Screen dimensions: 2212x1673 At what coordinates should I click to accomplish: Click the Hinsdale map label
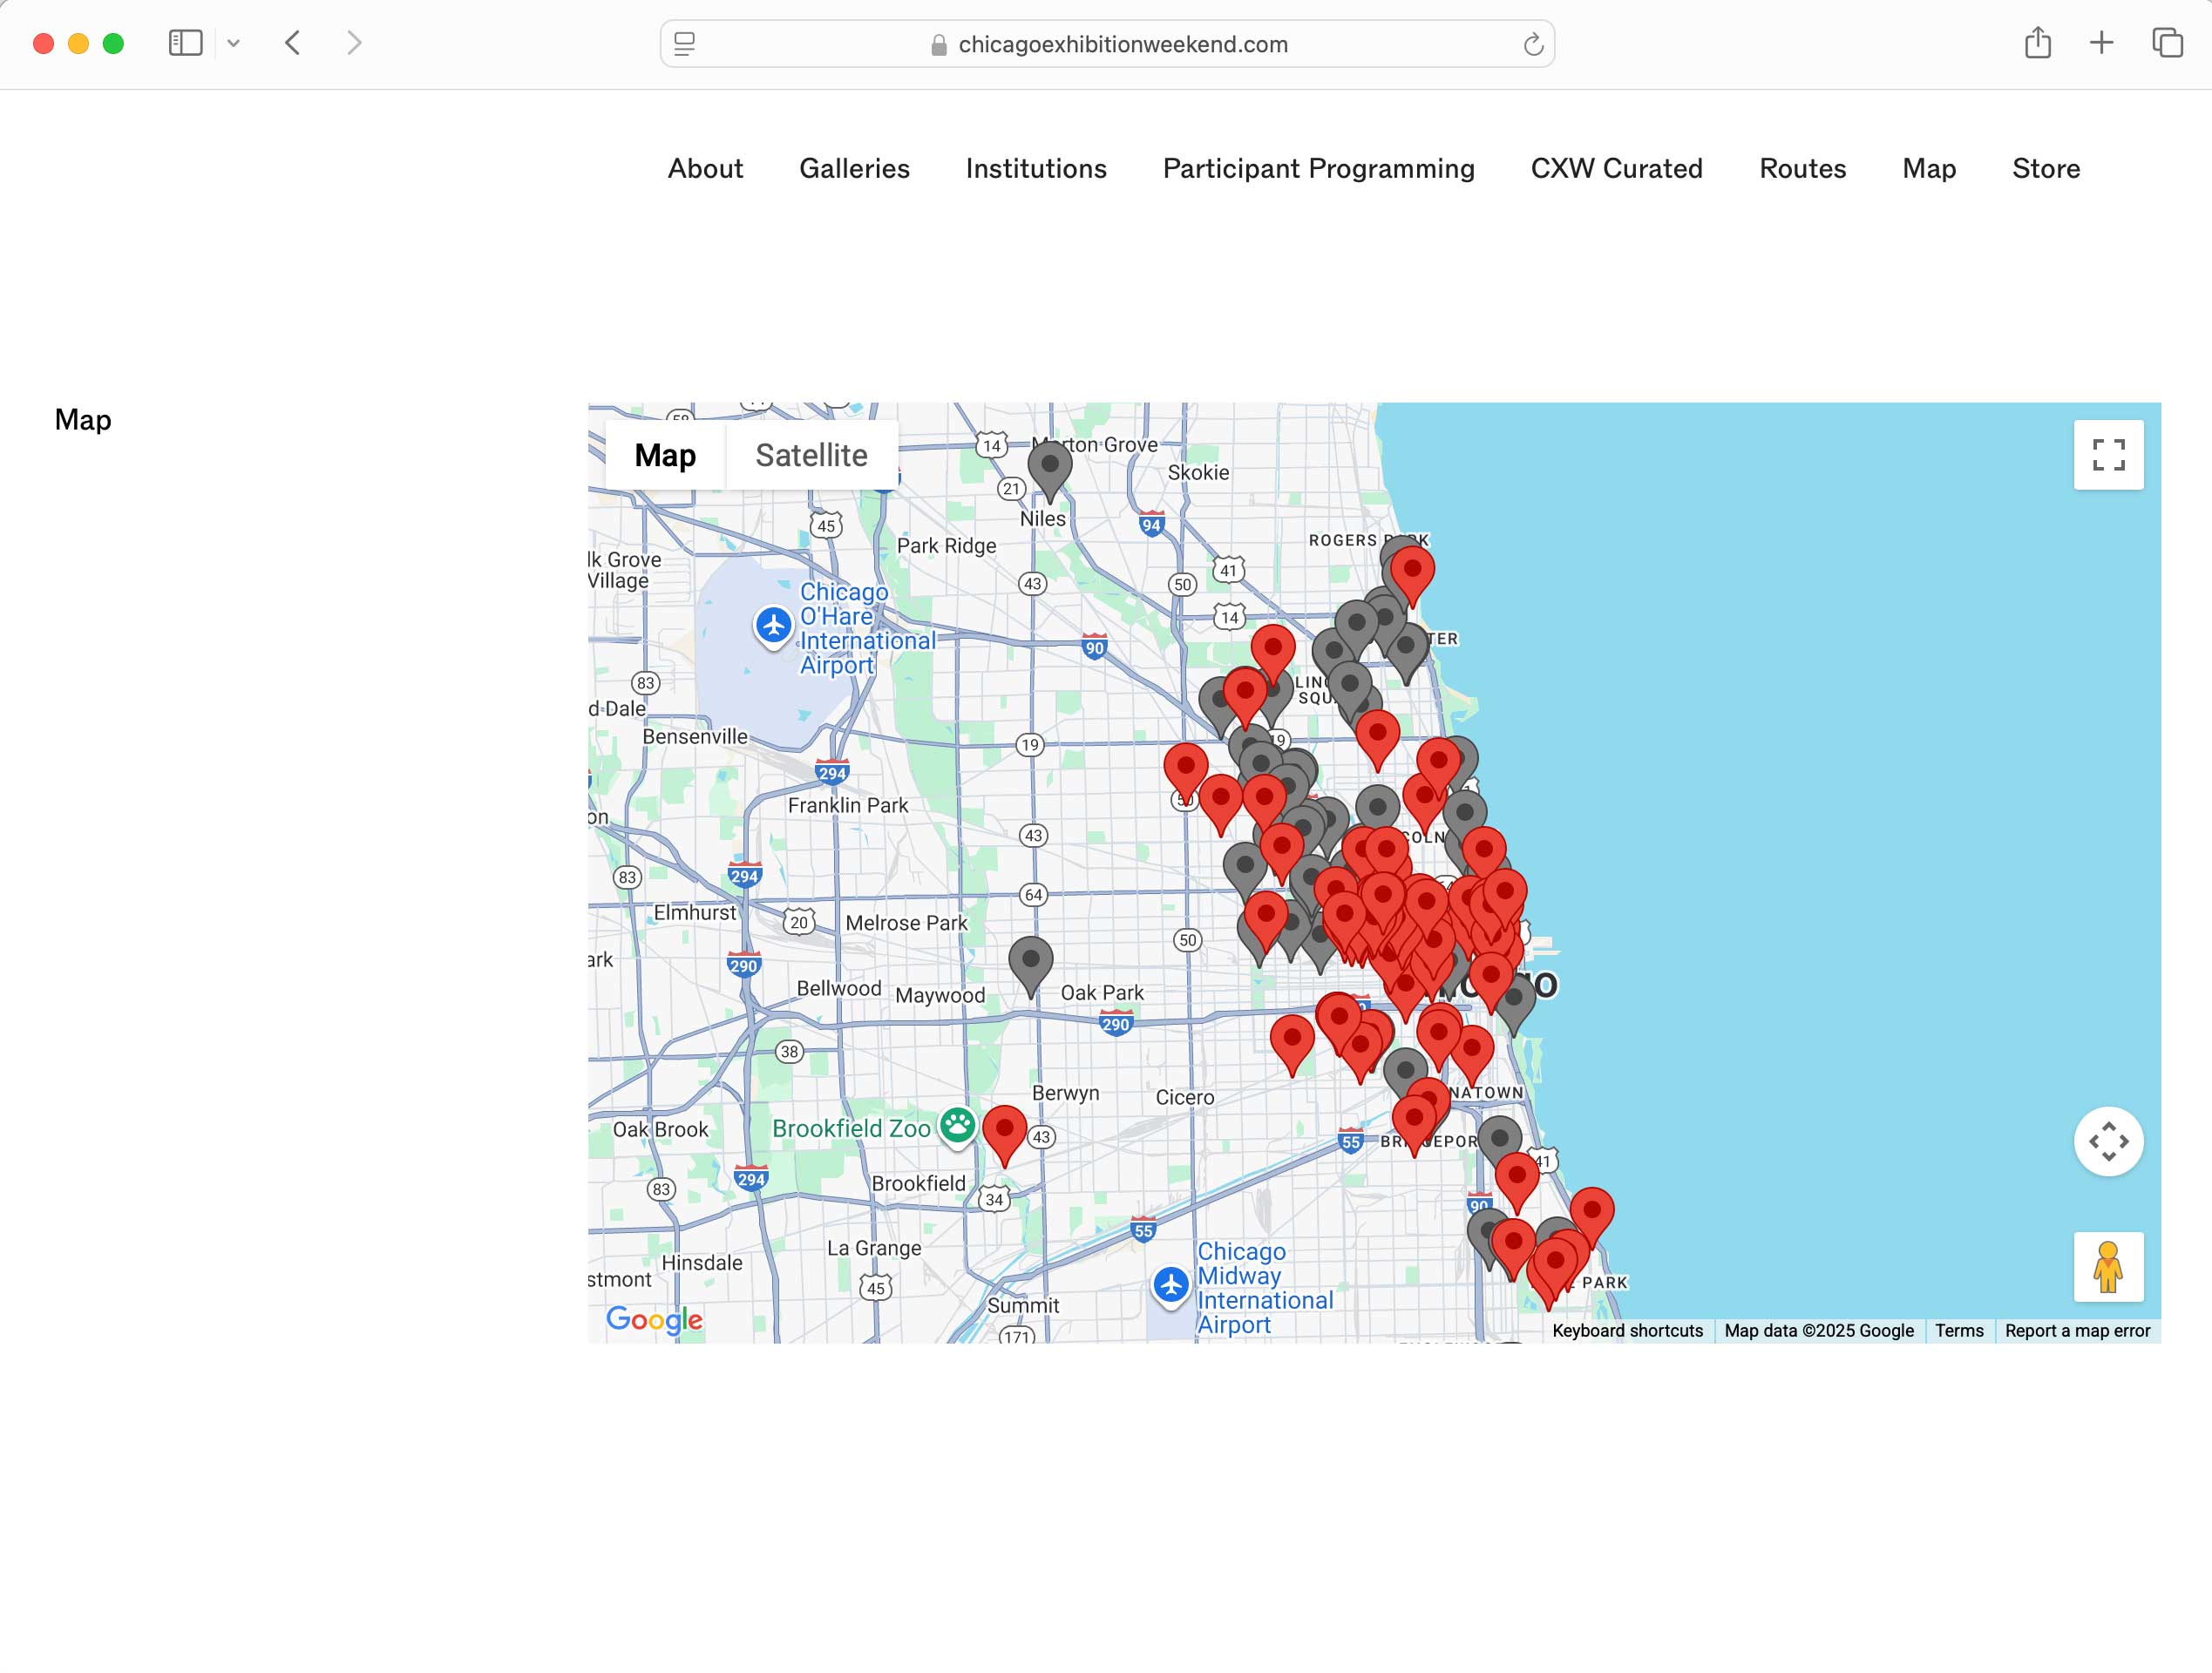702,1263
